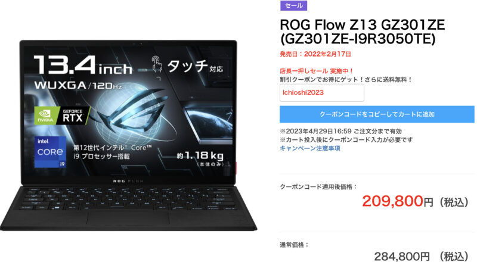Click the NVIDIA GeForce RTX badge

(62, 116)
